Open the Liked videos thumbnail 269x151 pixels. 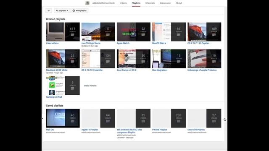[x=63, y=32]
